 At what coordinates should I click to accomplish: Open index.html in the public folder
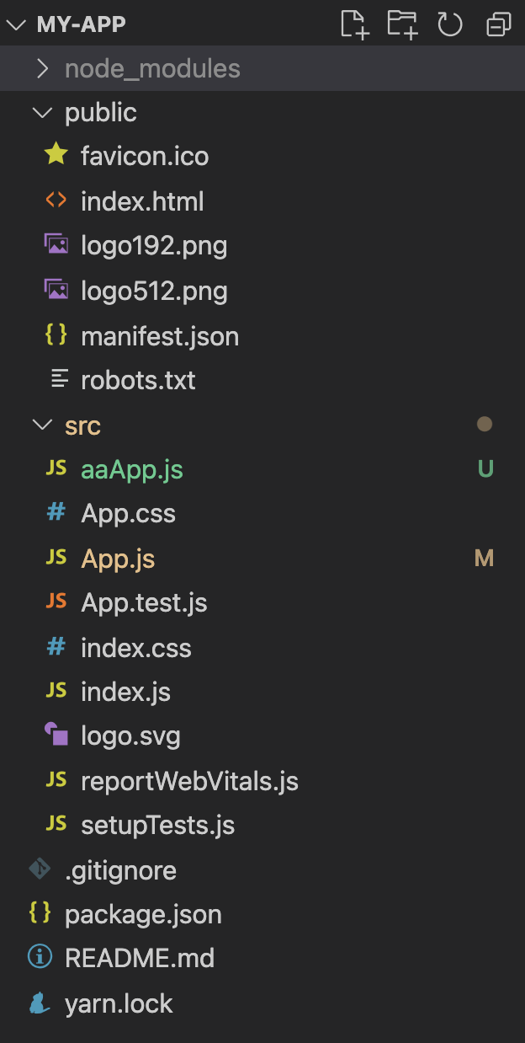point(142,202)
